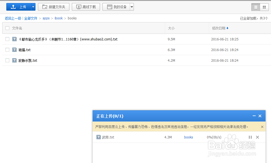This screenshot has width=271, height=163.
Task: Check the box for 都市偷心龙爪手 file
Action: coord(7,39)
